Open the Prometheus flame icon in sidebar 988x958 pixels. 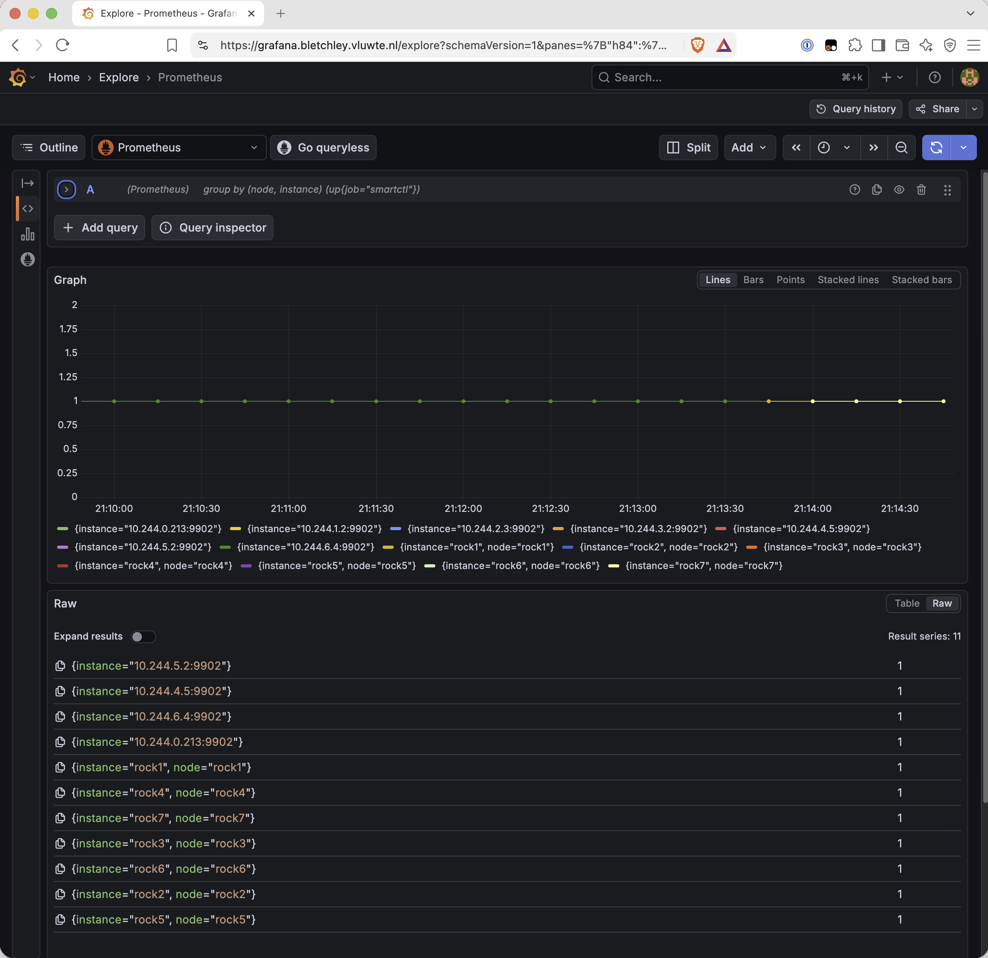[28, 259]
